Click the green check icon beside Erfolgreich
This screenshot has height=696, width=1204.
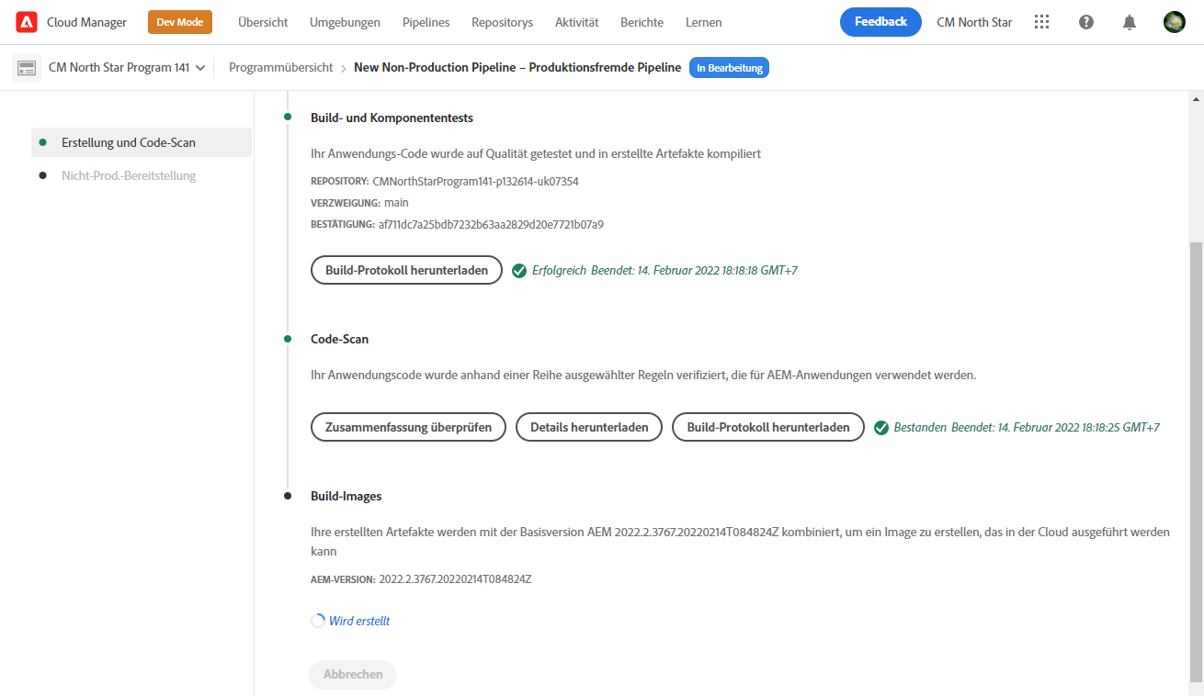pos(519,271)
